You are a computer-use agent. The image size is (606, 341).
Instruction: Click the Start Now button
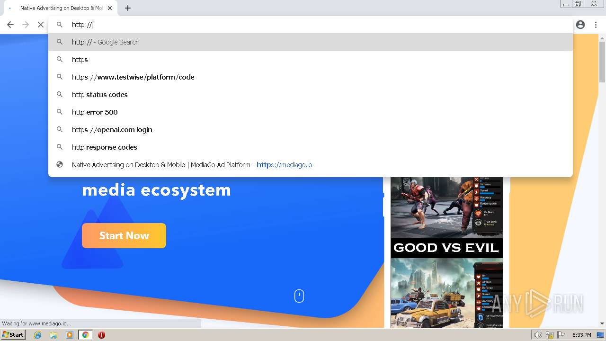click(x=124, y=235)
